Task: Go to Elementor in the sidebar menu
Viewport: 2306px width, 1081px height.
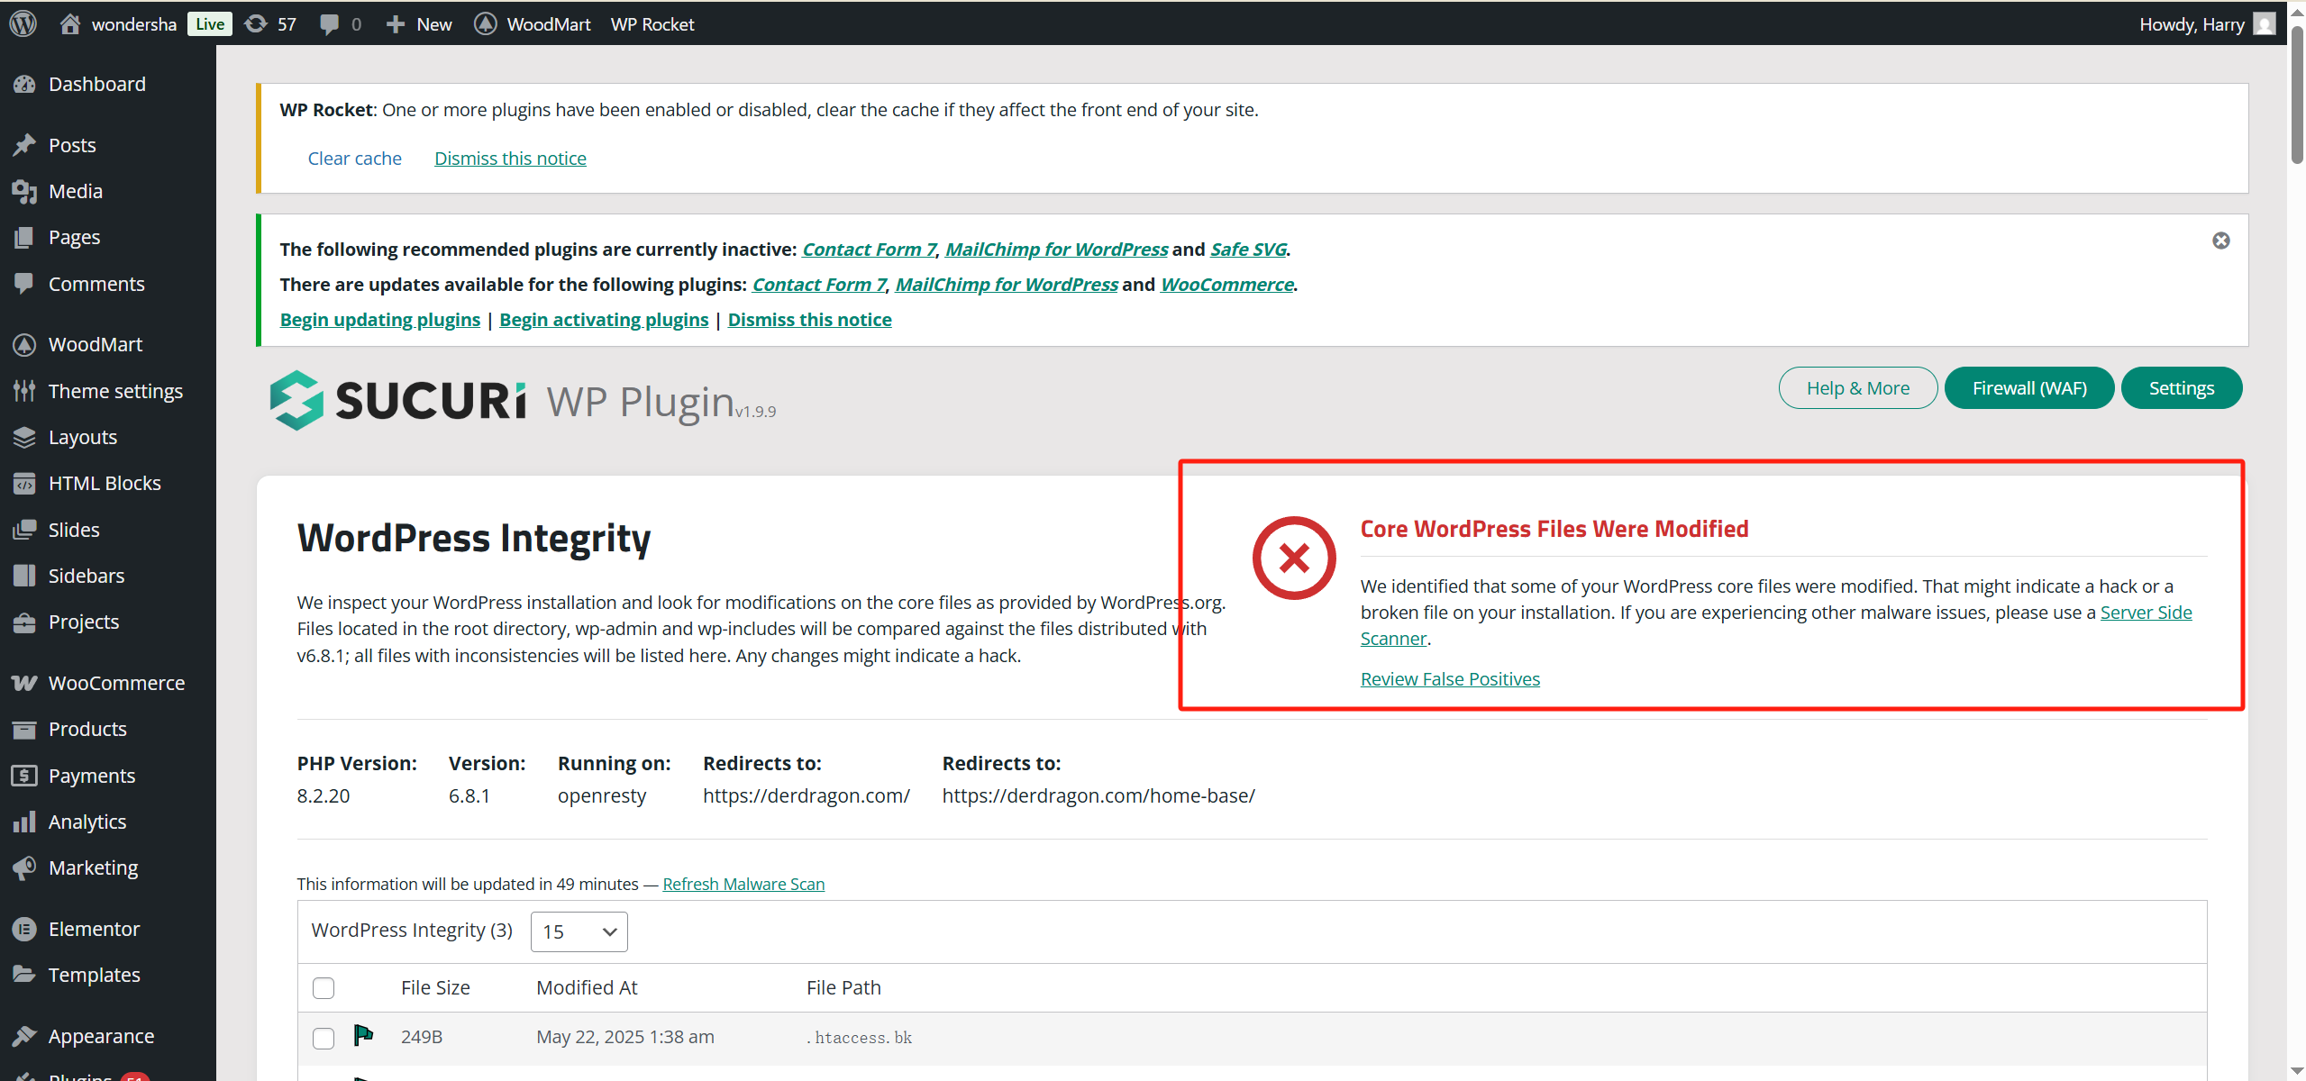Action: click(94, 929)
